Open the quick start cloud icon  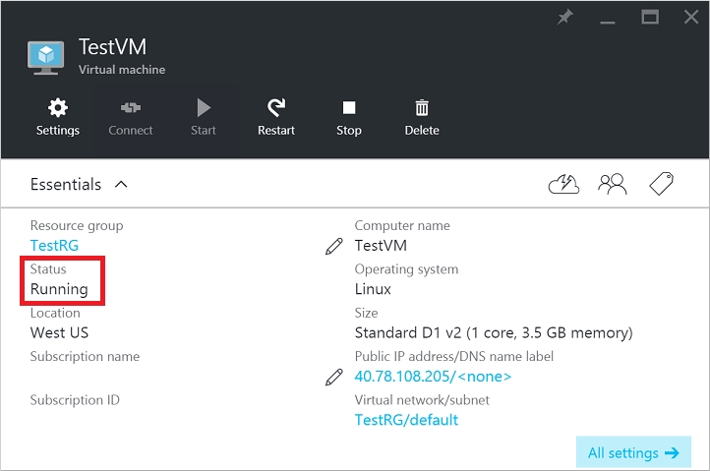(563, 184)
